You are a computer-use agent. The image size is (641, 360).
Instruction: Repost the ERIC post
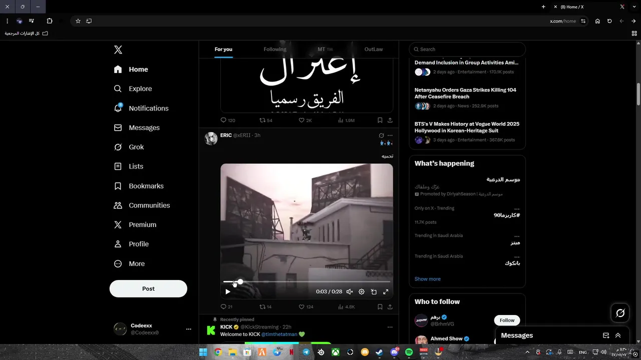(x=265, y=306)
